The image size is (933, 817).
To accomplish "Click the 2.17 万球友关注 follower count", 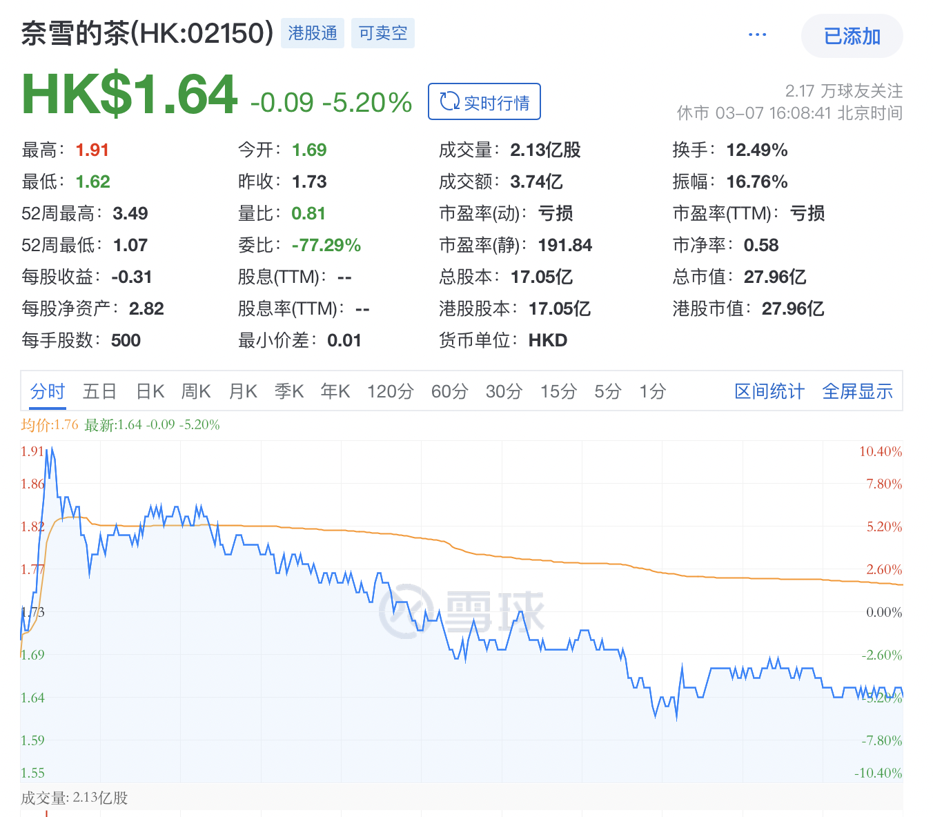I will pos(844,90).
